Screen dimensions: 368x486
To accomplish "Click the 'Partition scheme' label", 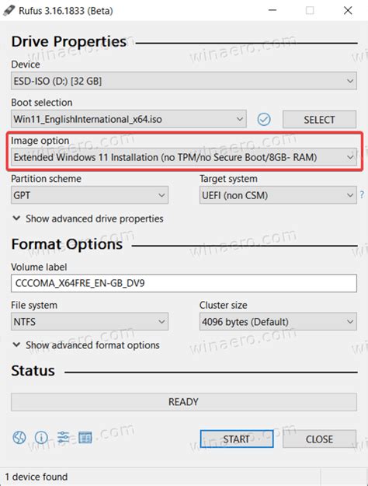I will click(x=46, y=179).
